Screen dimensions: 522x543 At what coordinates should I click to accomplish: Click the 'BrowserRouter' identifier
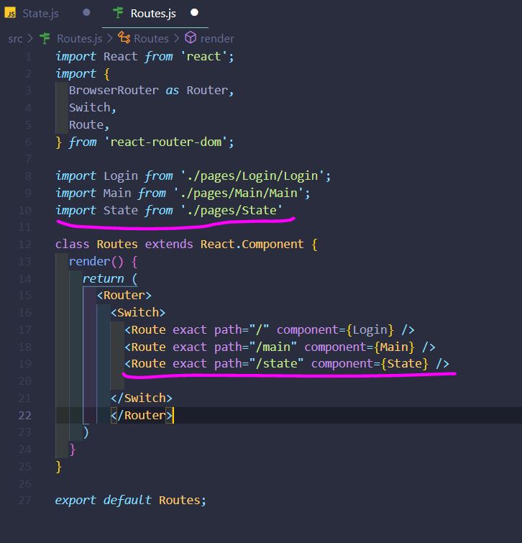pos(114,91)
